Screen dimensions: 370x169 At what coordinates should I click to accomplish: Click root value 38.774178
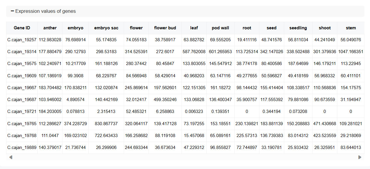coord(247,64)
